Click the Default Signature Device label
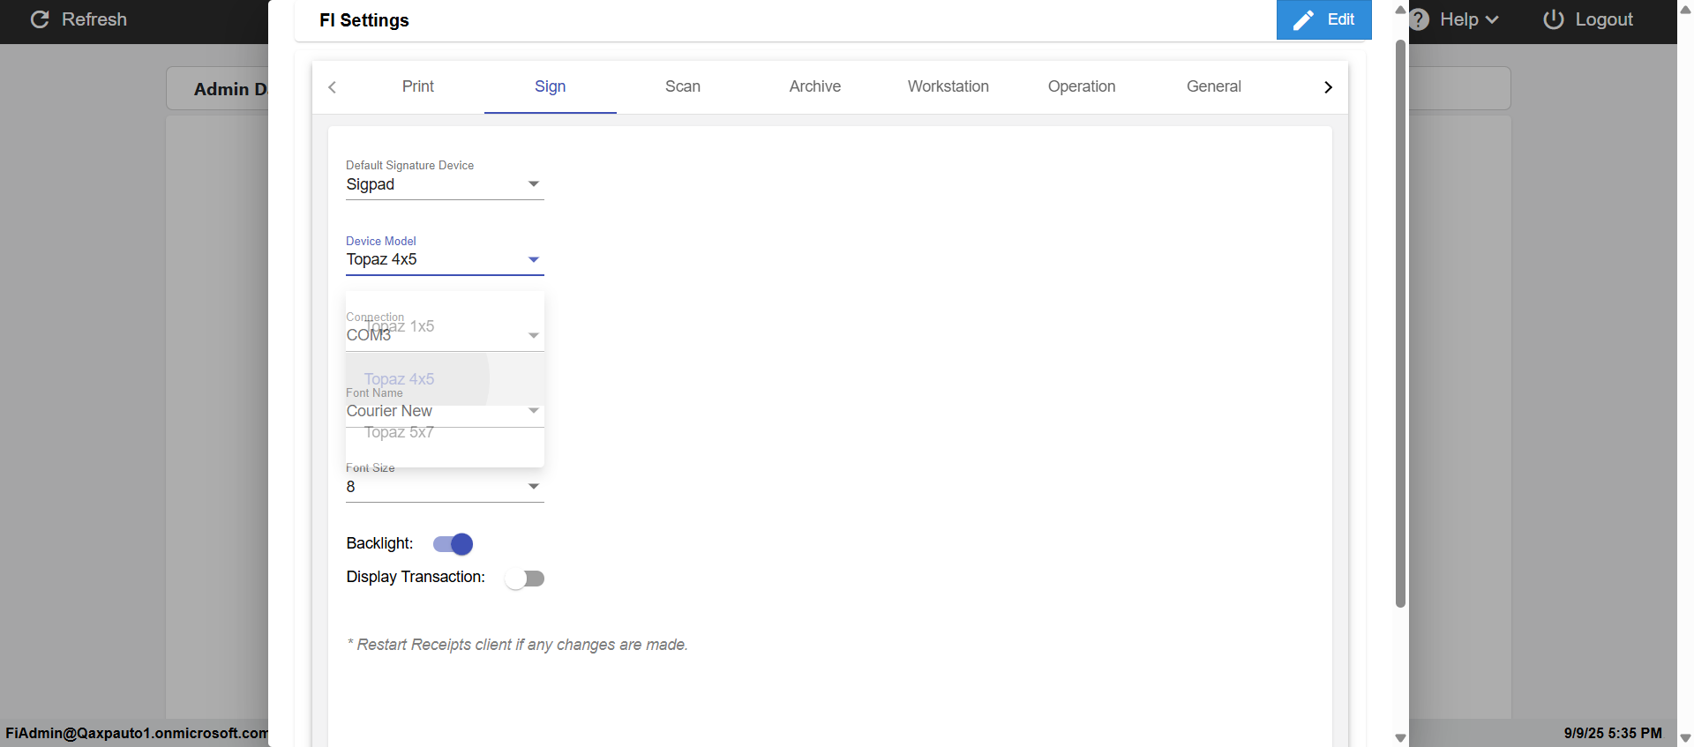Screen dimensions: 1694x747 click(409, 165)
